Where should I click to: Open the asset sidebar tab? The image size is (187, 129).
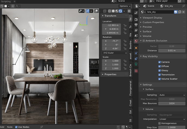pyautogui.click(x=130, y=56)
